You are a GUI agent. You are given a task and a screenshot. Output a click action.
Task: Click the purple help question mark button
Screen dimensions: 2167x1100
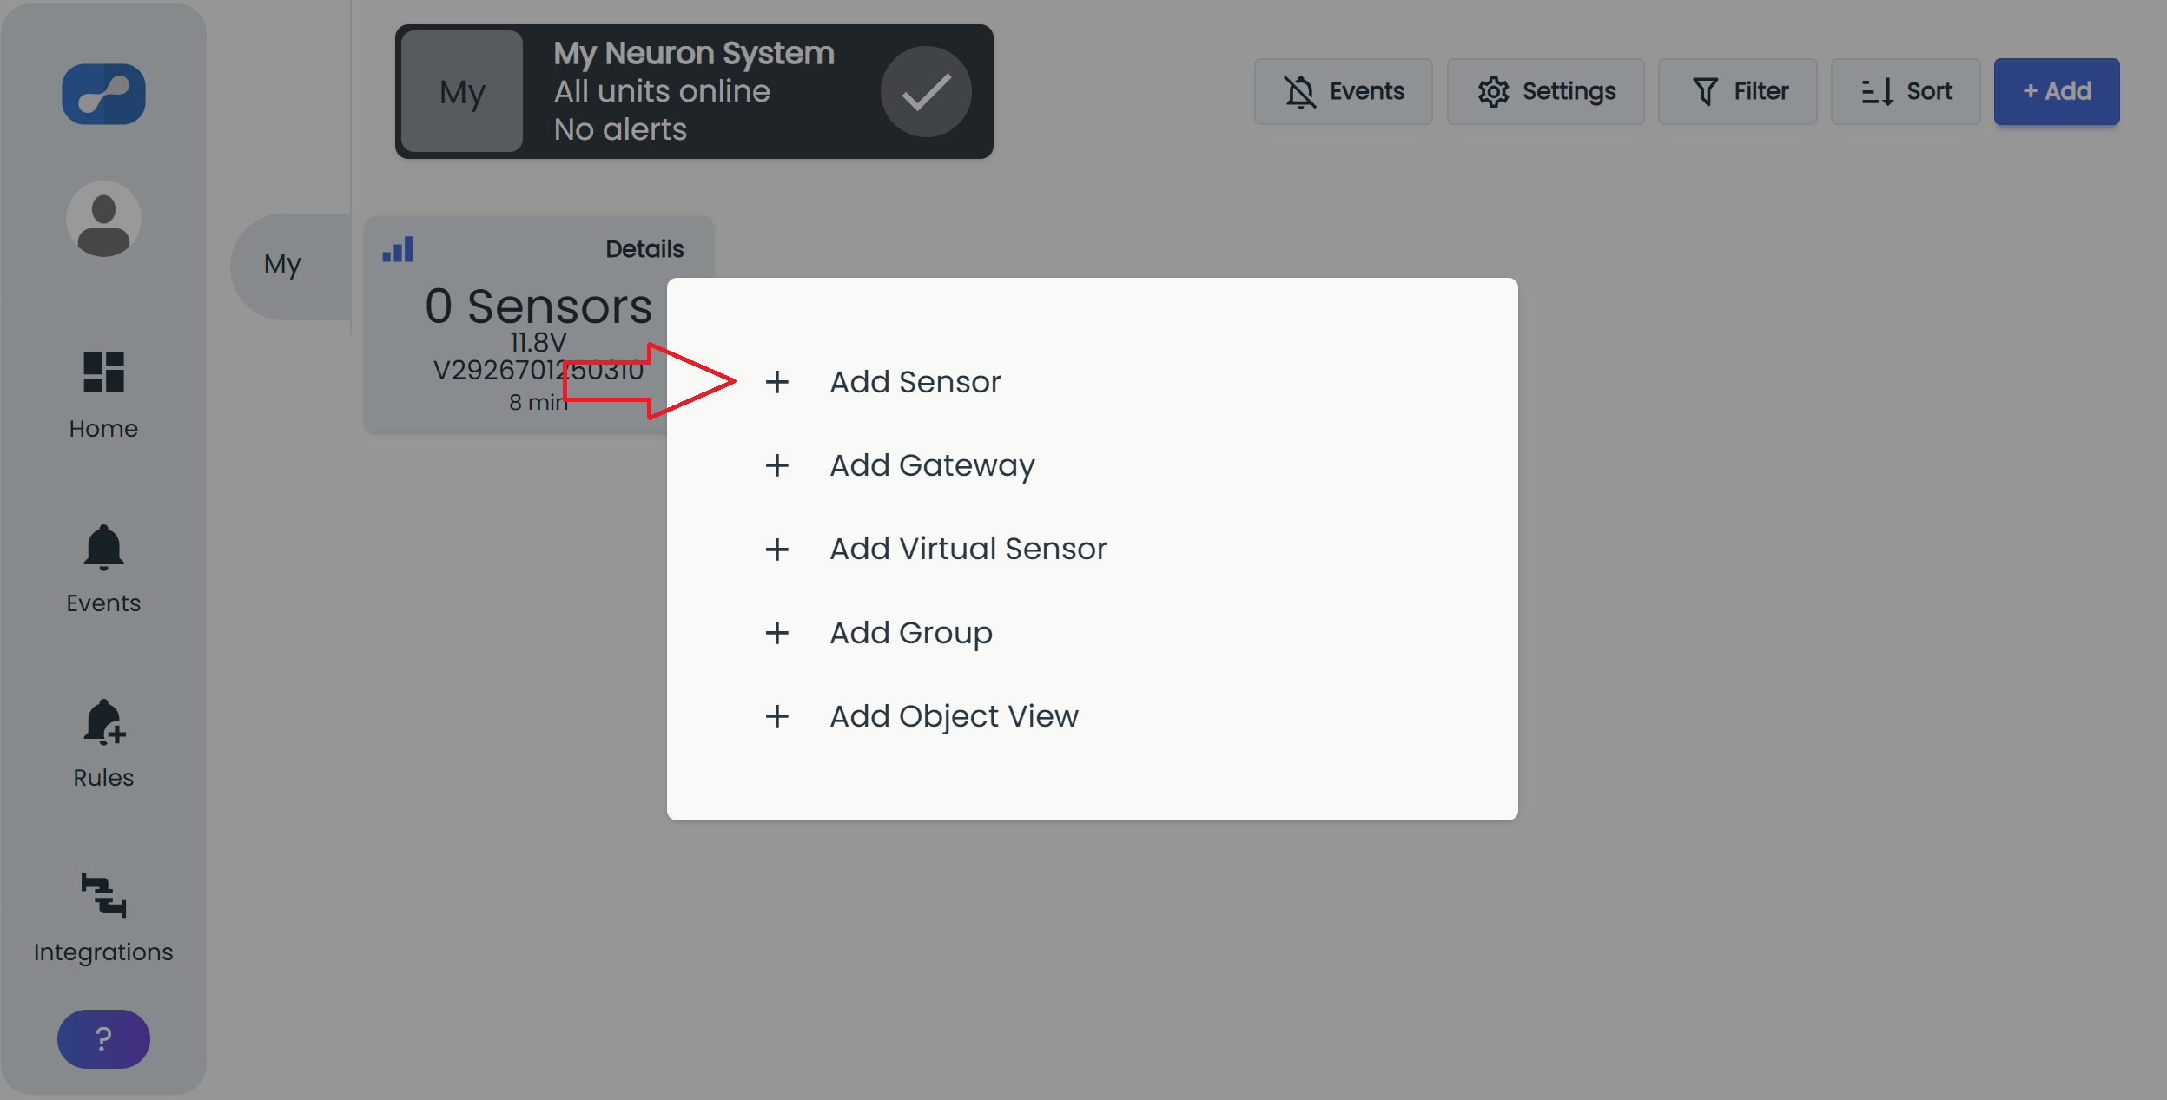(103, 1038)
